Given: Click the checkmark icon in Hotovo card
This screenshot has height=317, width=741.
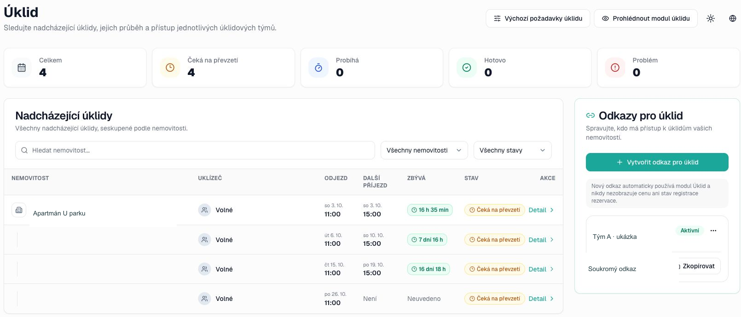Looking at the screenshot, I should point(467,68).
